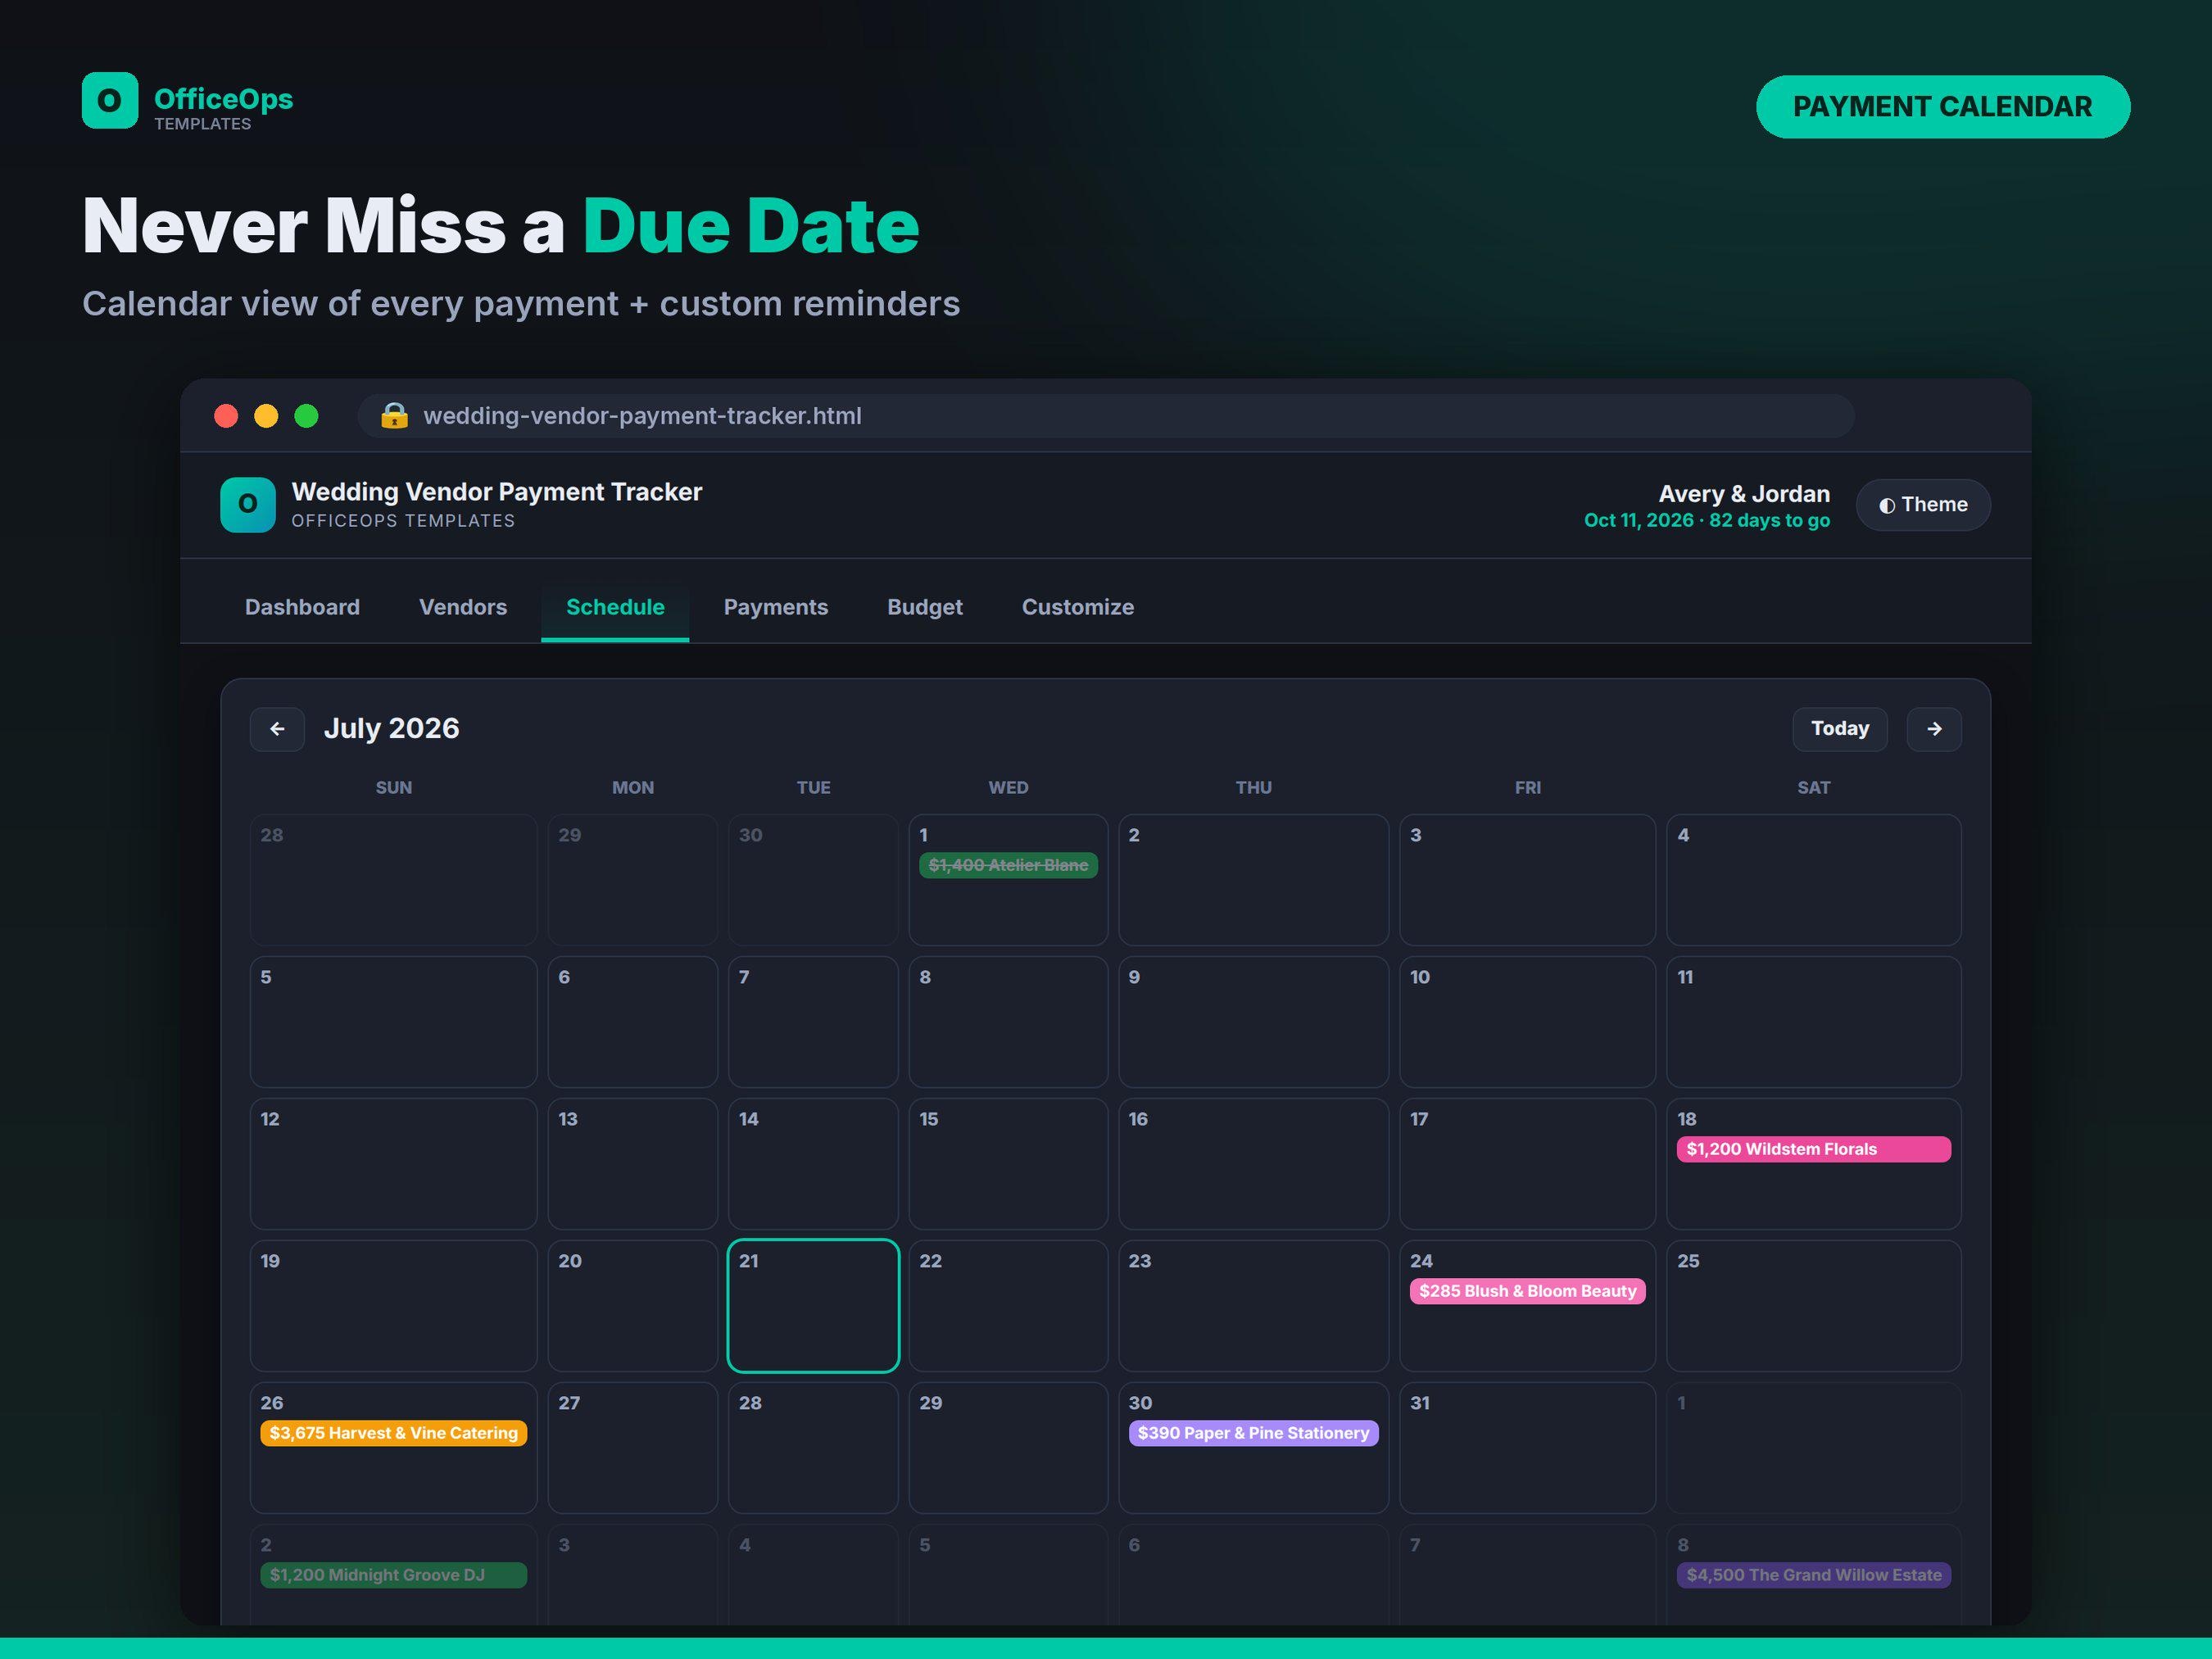This screenshot has width=2212, height=1659.
Task: Go to the Customize tab
Action: [1077, 607]
